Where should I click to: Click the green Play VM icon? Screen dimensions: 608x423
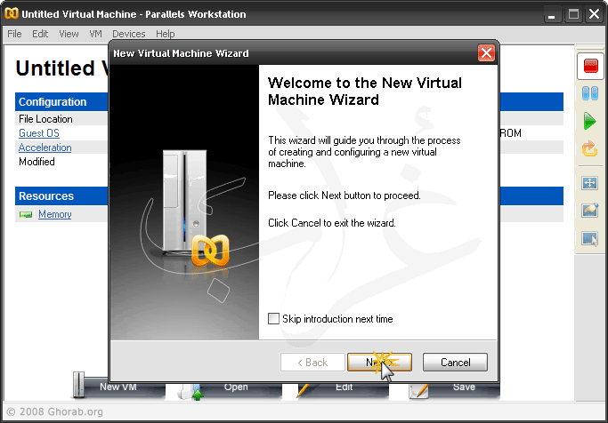[x=590, y=121]
